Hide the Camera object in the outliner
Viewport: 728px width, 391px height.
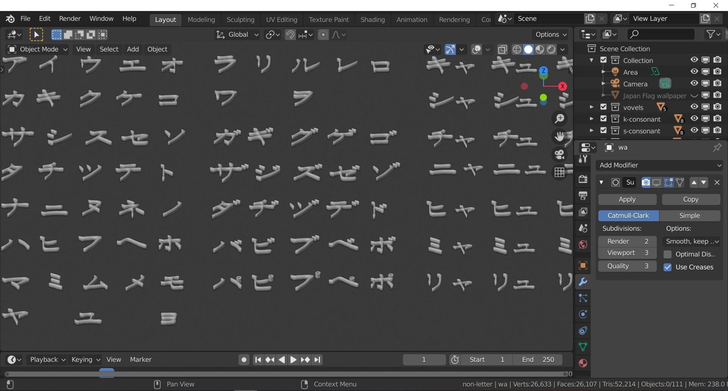coord(694,83)
